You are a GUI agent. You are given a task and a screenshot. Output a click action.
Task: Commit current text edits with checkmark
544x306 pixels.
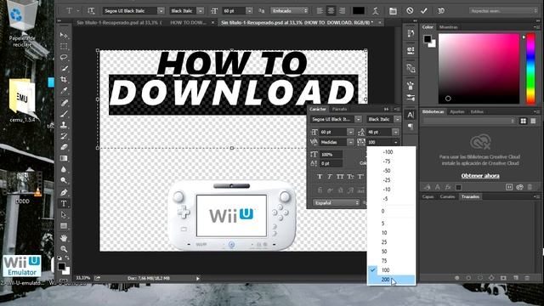point(424,11)
